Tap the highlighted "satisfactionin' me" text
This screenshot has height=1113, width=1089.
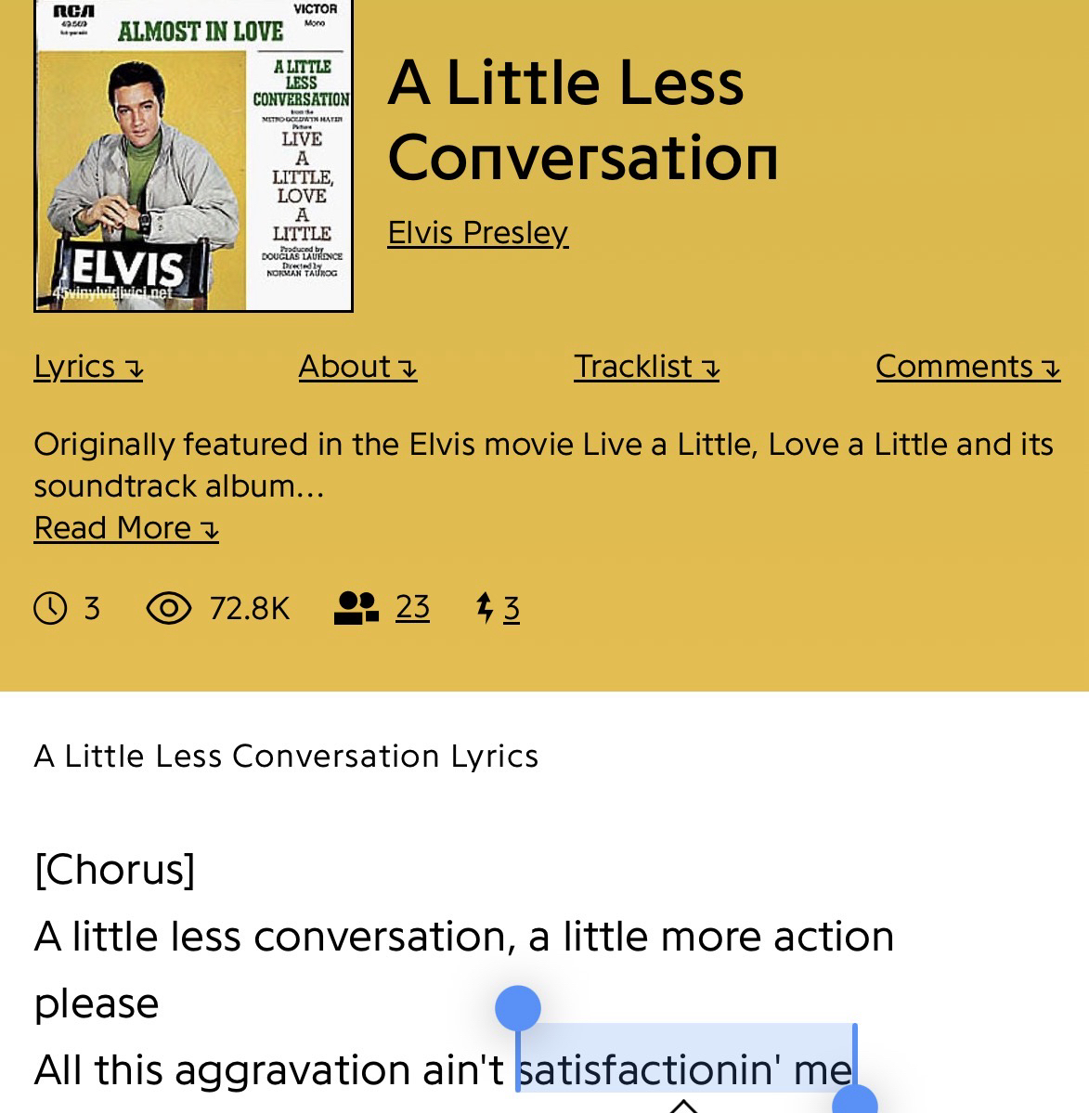pyautogui.click(x=685, y=1069)
